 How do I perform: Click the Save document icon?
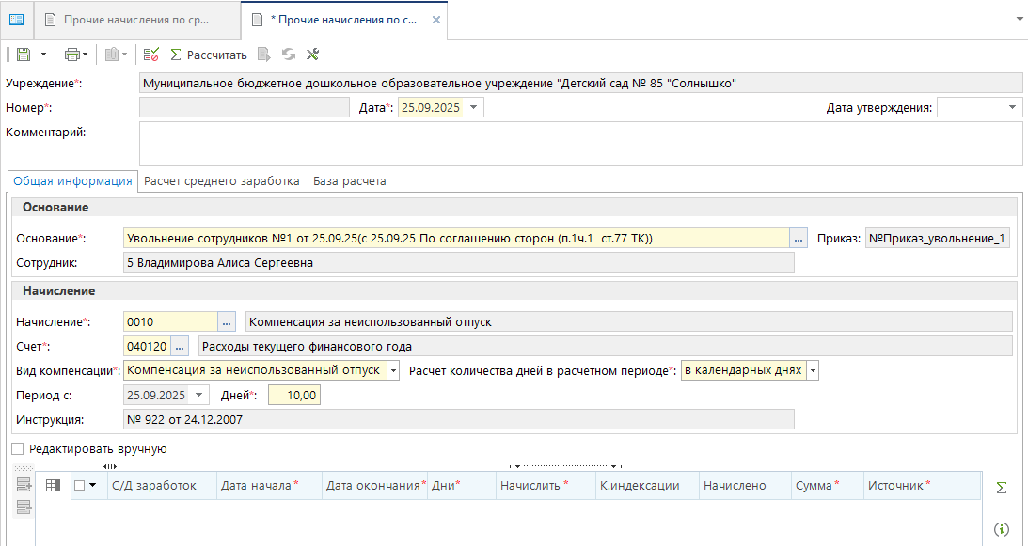23,55
